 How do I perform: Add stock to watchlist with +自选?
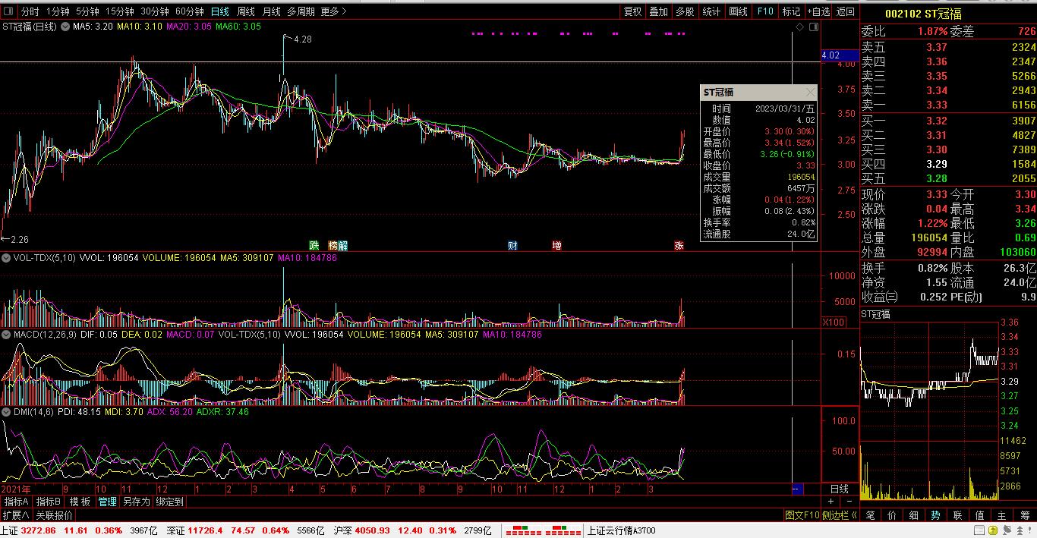click(x=818, y=11)
